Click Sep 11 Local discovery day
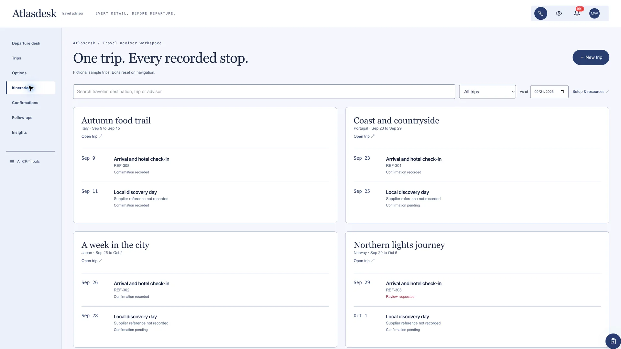 (x=135, y=192)
